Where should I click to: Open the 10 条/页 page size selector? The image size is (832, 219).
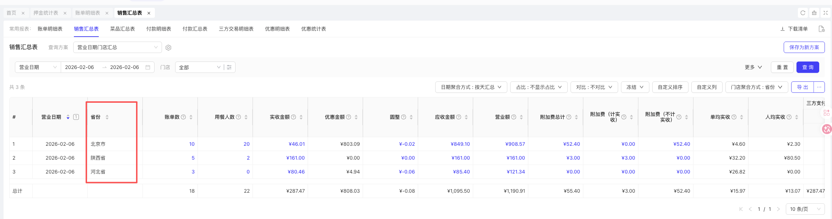tap(805, 209)
